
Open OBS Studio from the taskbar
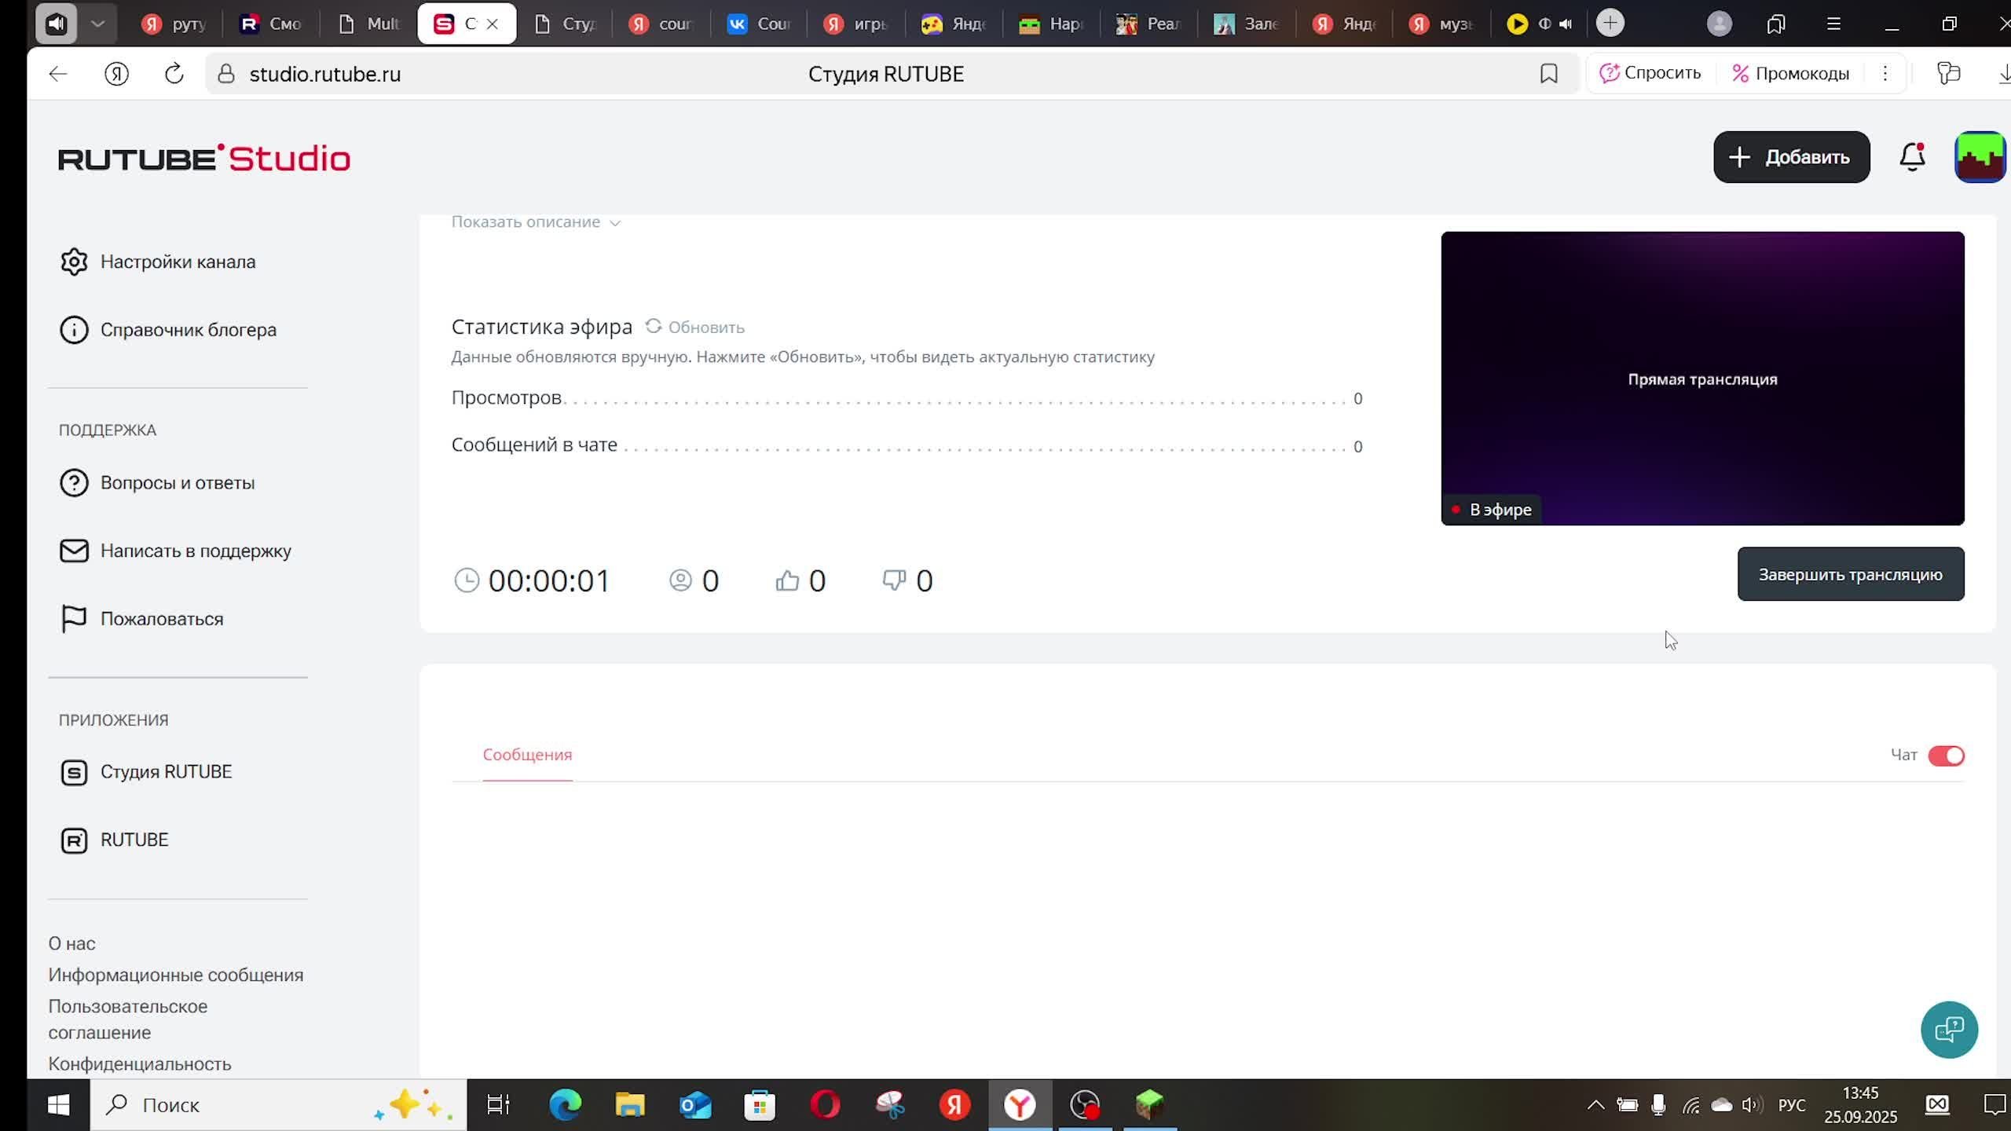tap(1085, 1105)
